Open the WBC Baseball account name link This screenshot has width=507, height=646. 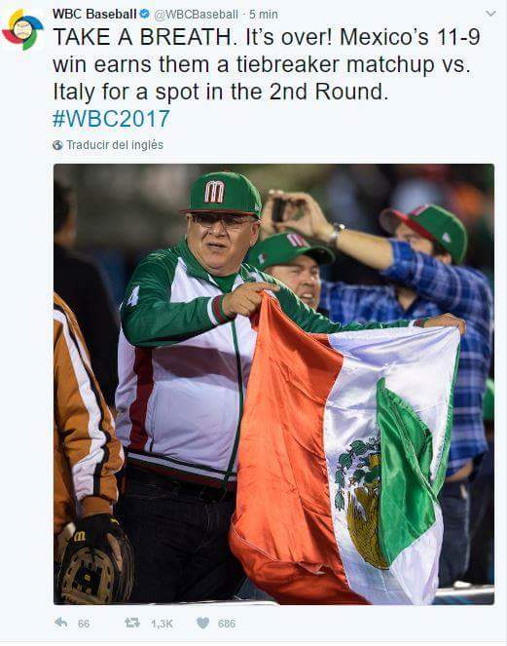(94, 14)
